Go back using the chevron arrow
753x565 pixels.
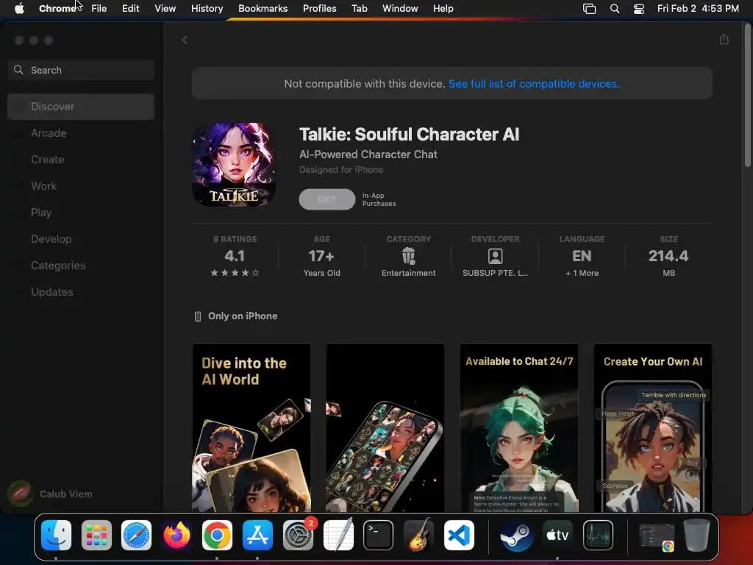(x=185, y=40)
